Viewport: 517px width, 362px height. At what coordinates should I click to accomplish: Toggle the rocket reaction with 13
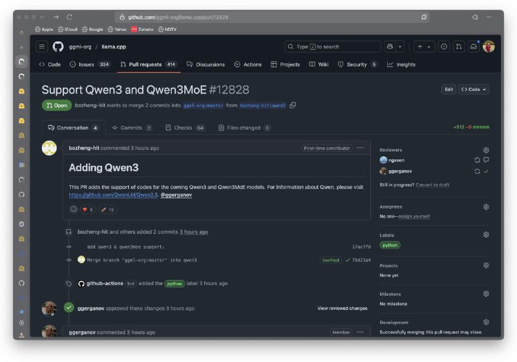click(107, 209)
